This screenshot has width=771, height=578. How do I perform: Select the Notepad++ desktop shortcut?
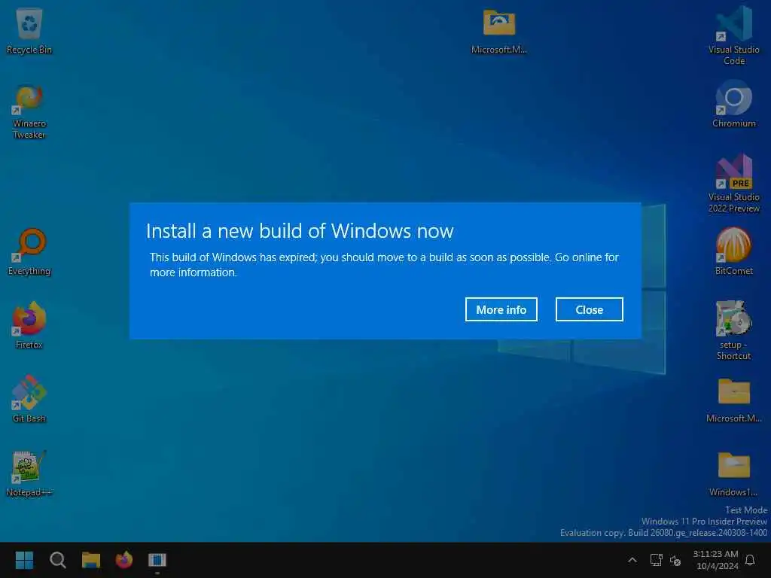(x=29, y=473)
